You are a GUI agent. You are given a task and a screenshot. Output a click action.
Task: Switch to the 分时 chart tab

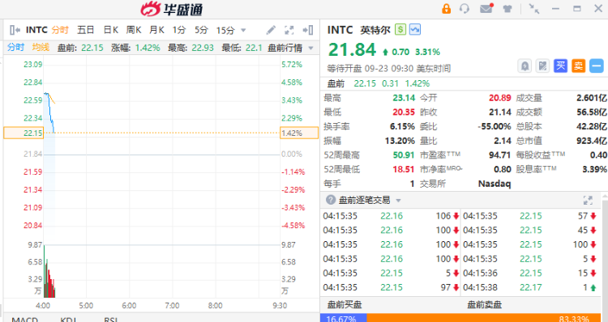click(60, 30)
